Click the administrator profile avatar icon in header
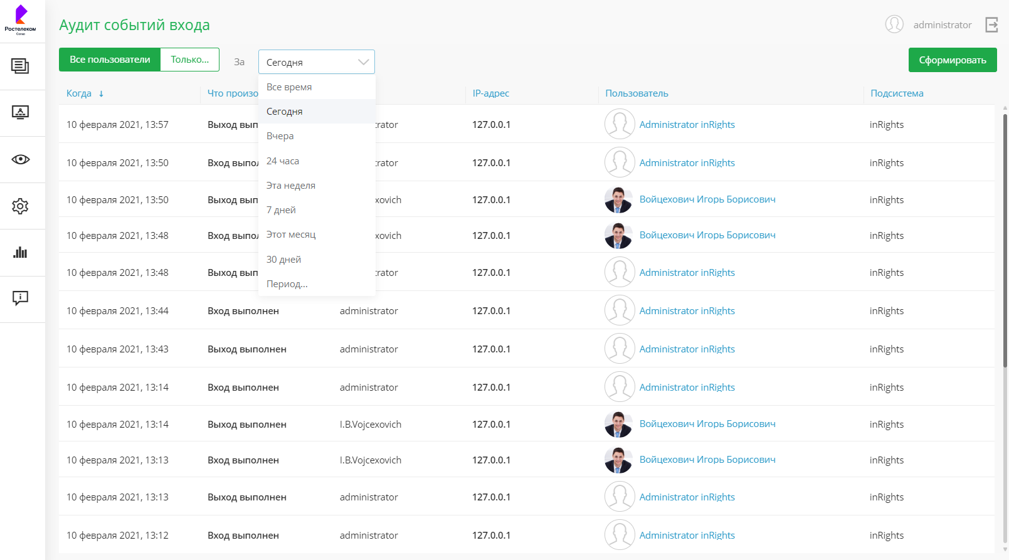The height and width of the screenshot is (560, 1009). tap(894, 24)
